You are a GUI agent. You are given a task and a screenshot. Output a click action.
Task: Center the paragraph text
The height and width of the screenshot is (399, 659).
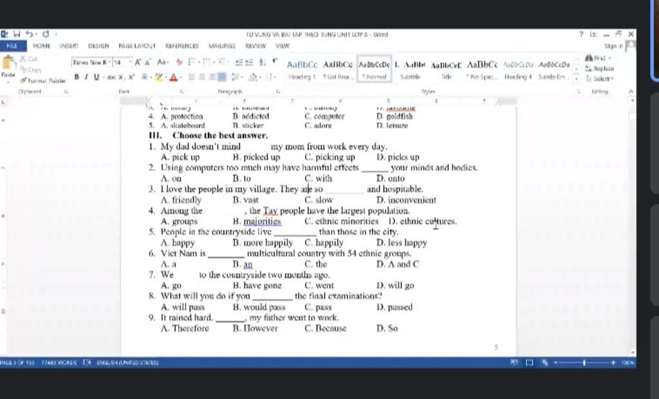coord(202,76)
